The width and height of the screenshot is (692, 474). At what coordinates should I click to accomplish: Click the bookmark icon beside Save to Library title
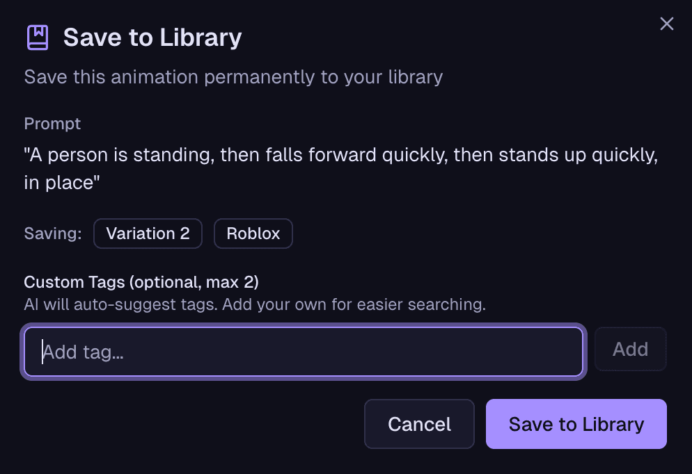[37, 36]
